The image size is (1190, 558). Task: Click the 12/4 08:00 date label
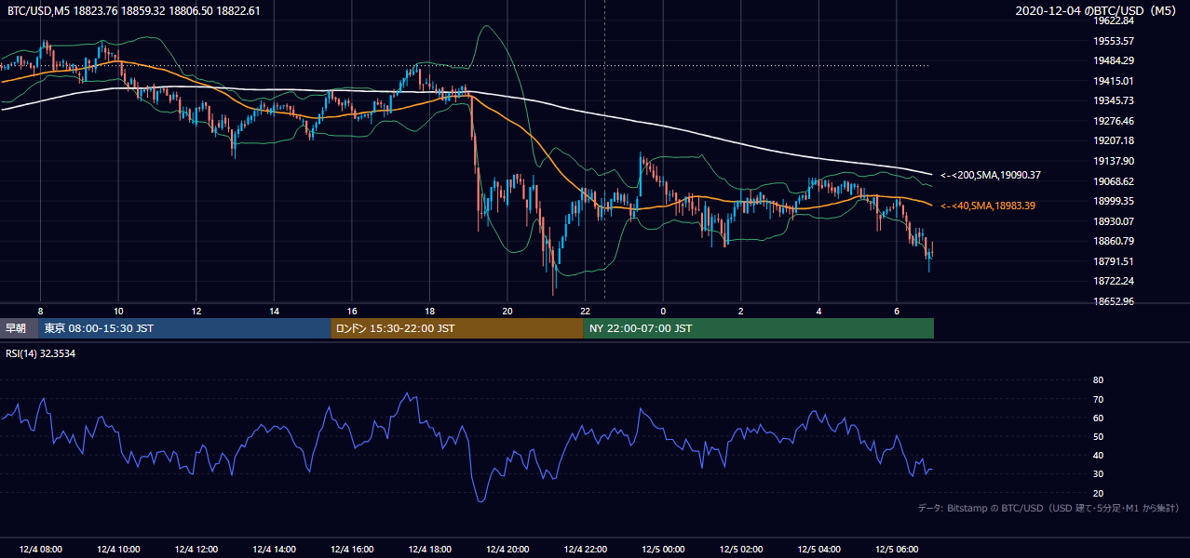[39, 550]
